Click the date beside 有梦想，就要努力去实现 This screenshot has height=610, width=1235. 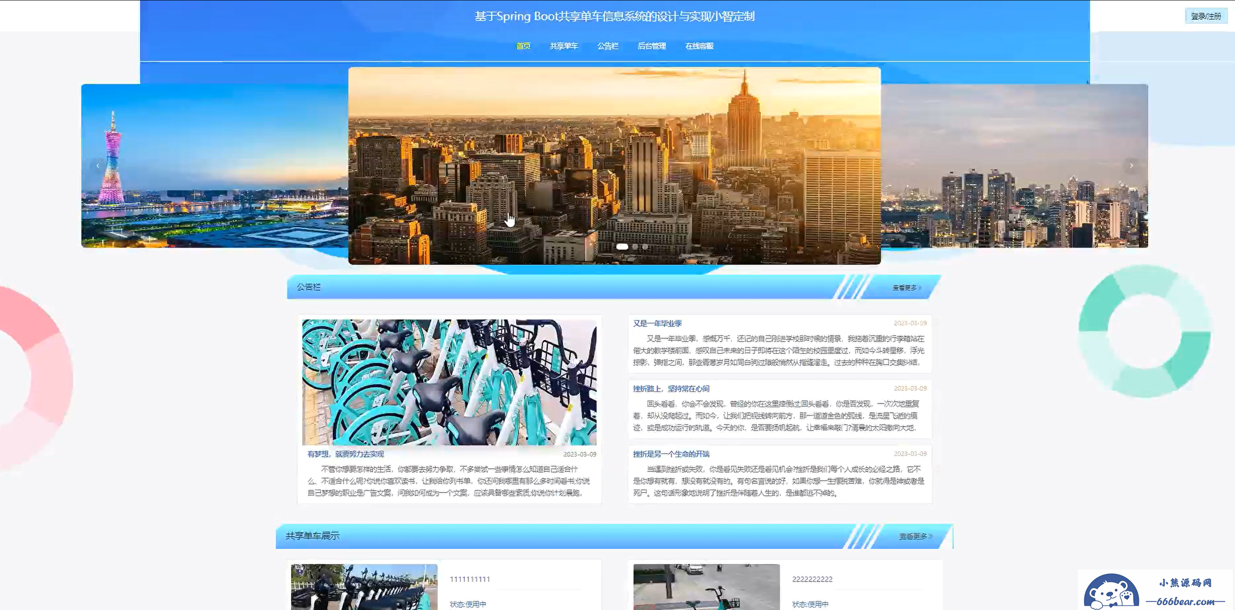(x=580, y=454)
